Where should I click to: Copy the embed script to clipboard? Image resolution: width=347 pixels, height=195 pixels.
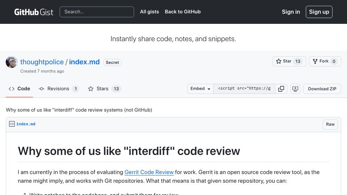click(281, 89)
